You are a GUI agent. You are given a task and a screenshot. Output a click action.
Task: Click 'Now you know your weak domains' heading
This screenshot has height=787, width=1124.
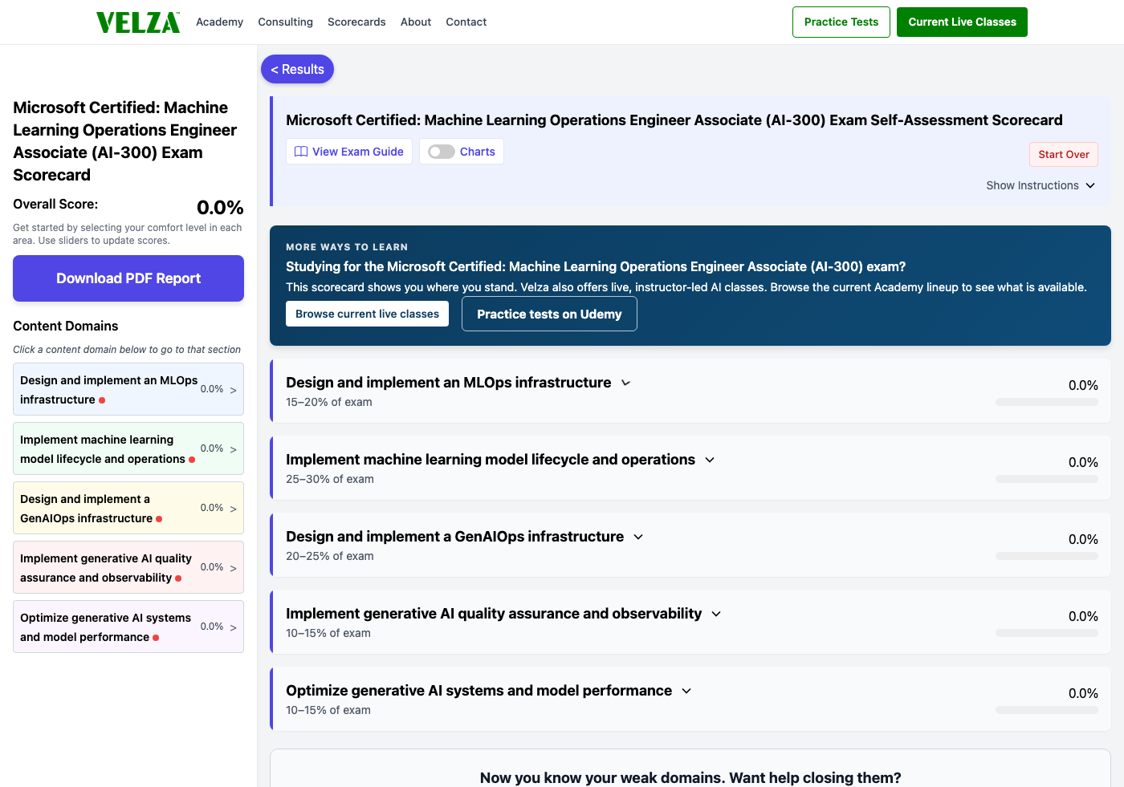pyautogui.click(x=690, y=777)
